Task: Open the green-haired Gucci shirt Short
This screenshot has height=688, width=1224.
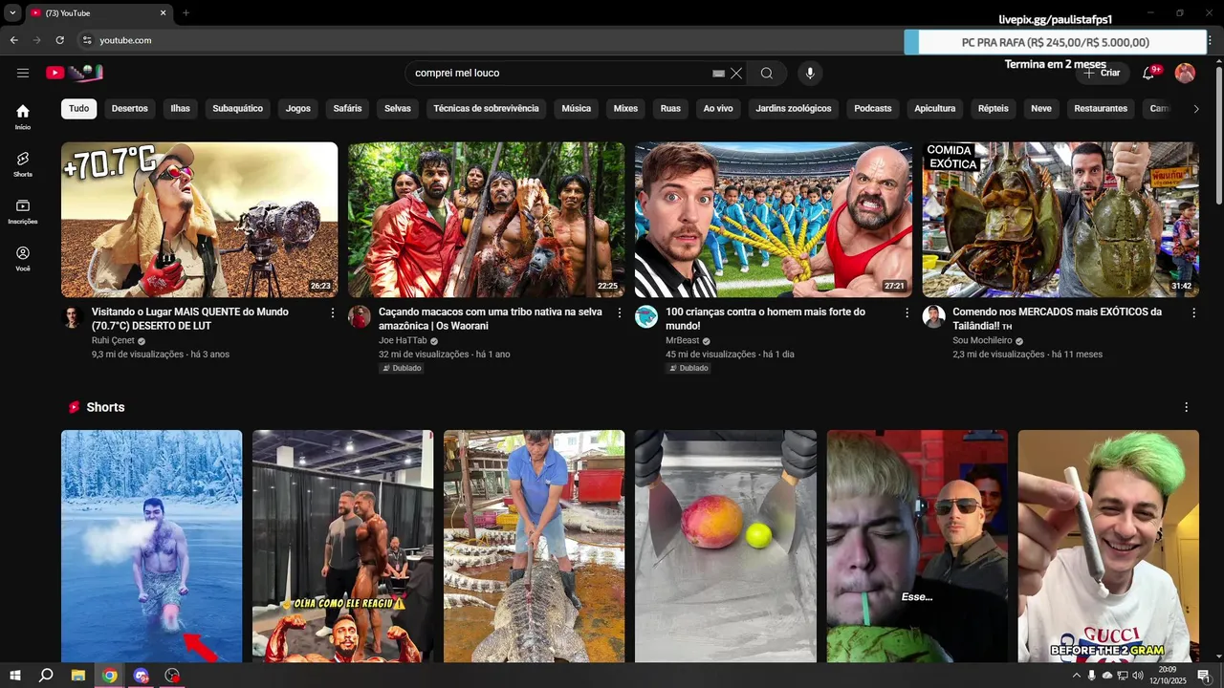Action: click(1108, 546)
